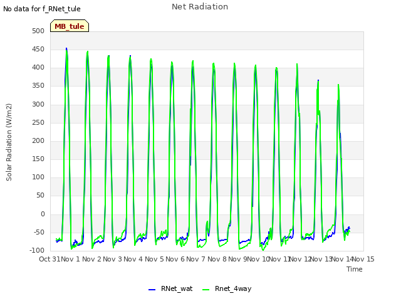Image resolution: width=401 pixels, height=301 pixels.
Task: Click the 0 y-axis tick label
Action: (43, 214)
